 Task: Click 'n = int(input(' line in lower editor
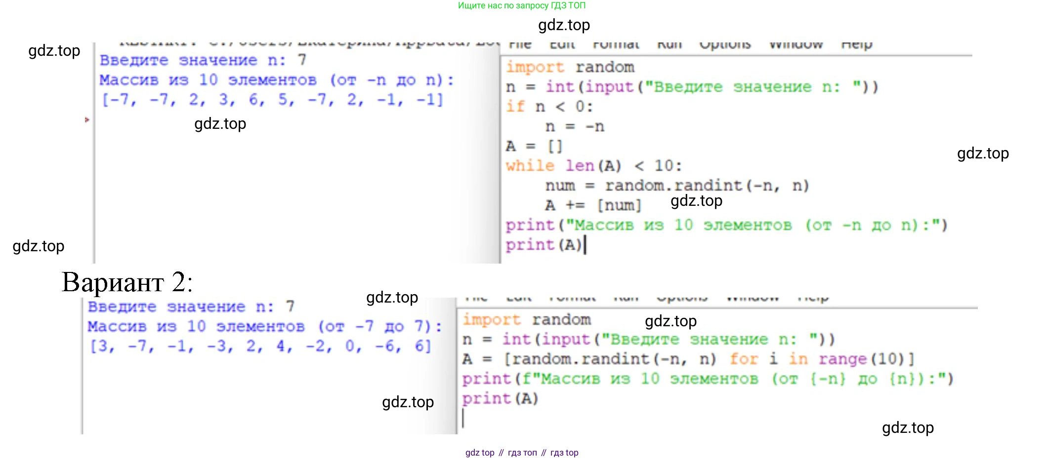tap(648, 340)
